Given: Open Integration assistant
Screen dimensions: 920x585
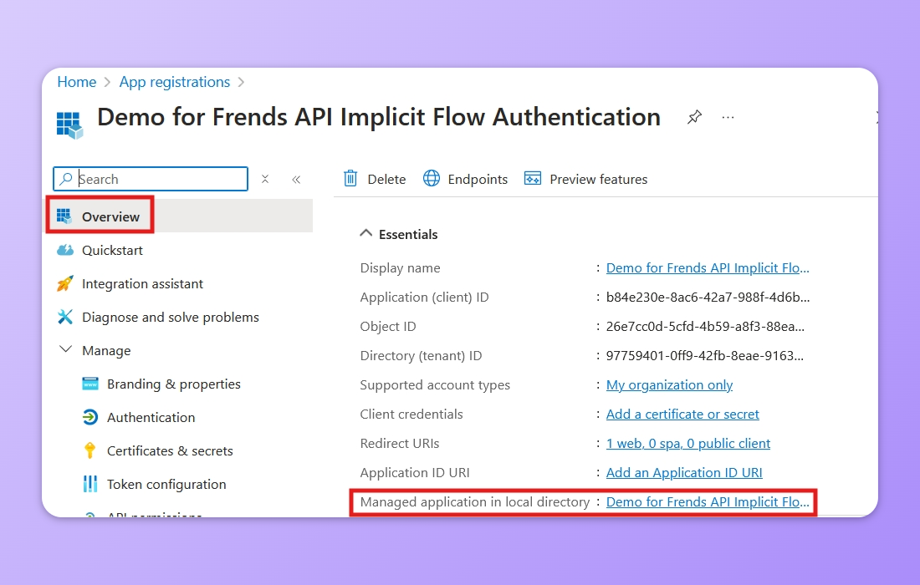Looking at the screenshot, I should (142, 283).
